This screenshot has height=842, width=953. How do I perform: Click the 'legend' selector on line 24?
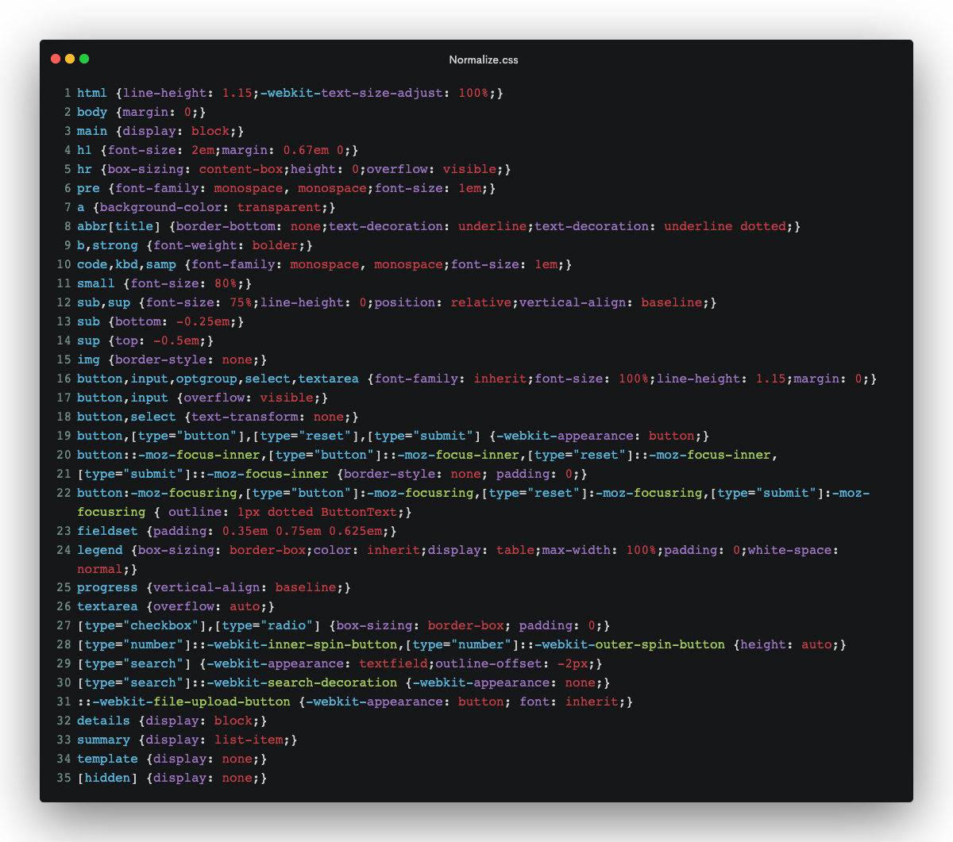click(100, 550)
